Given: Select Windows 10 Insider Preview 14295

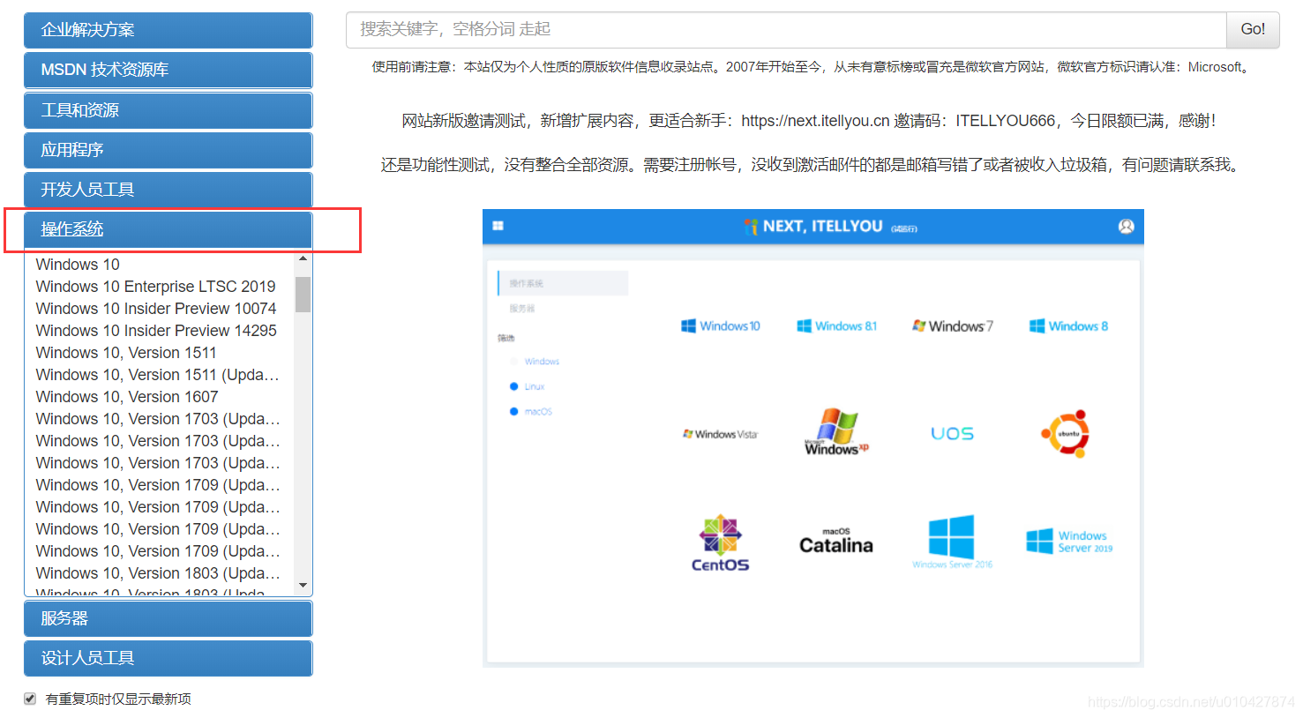Looking at the screenshot, I should tap(156, 331).
